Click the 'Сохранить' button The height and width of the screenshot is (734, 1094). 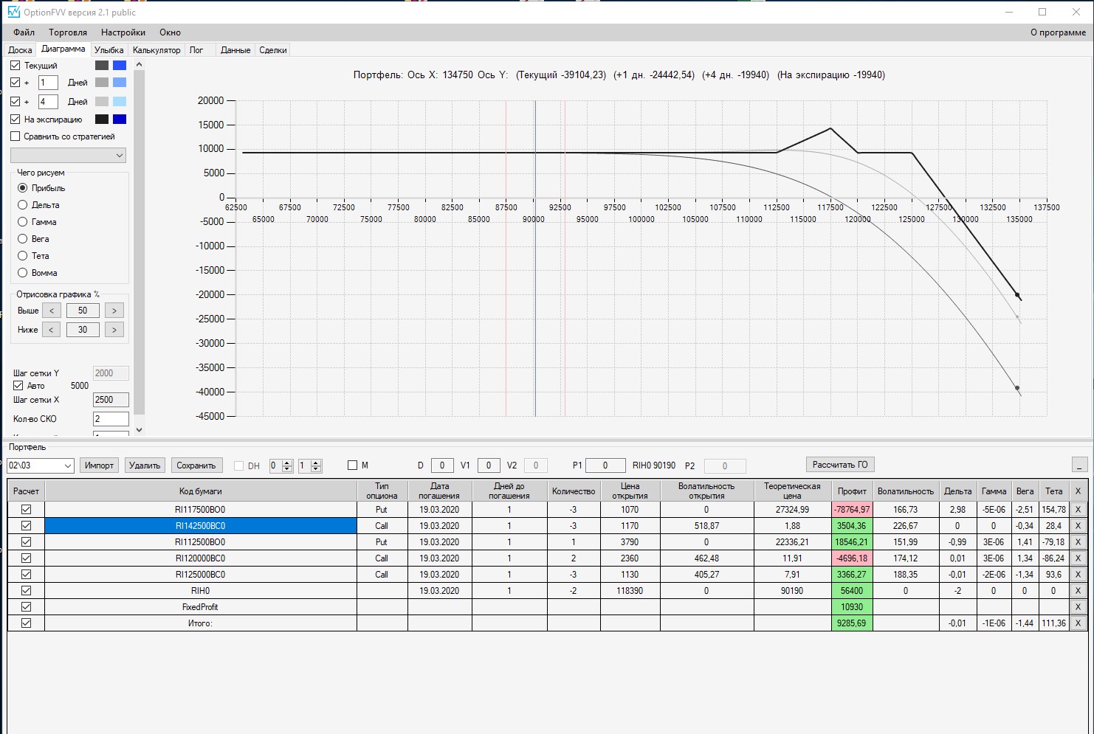(x=196, y=465)
